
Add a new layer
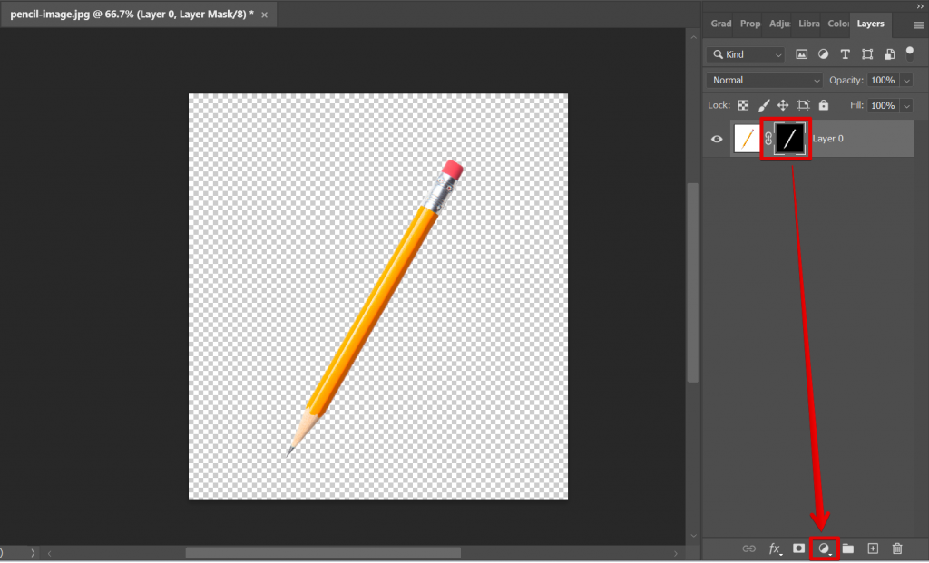pyautogui.click(x=872, y=548)
